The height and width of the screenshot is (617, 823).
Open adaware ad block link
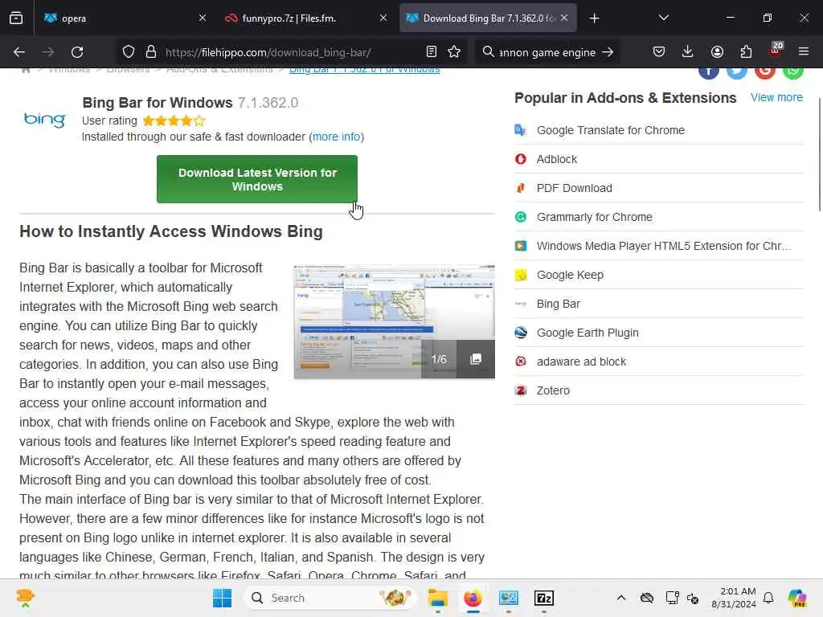tap(581, 362)
